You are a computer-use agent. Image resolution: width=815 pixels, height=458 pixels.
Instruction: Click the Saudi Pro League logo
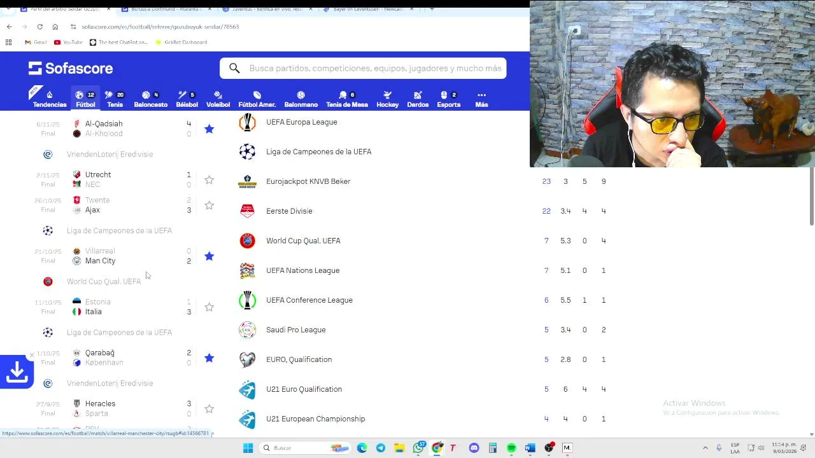pyautogui.click(x=247, y=330)
